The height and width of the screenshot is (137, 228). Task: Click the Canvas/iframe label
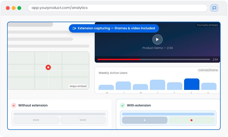pyautogui.click(x=208, y=70)
